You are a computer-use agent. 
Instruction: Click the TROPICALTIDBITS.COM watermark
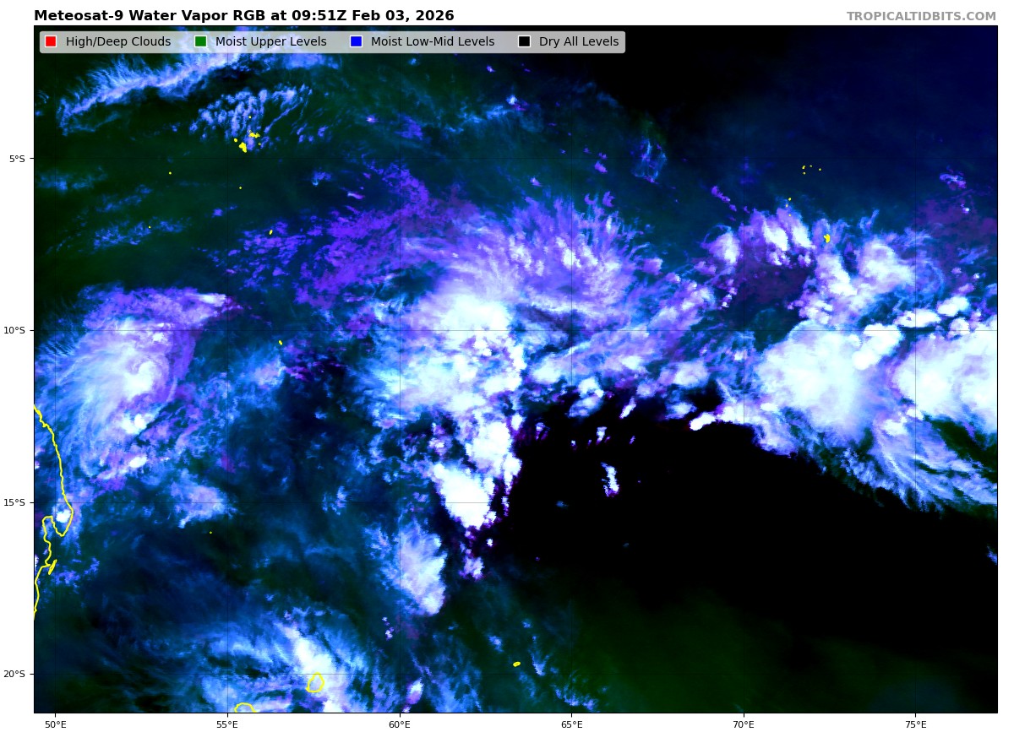click(x=921, y=17)
